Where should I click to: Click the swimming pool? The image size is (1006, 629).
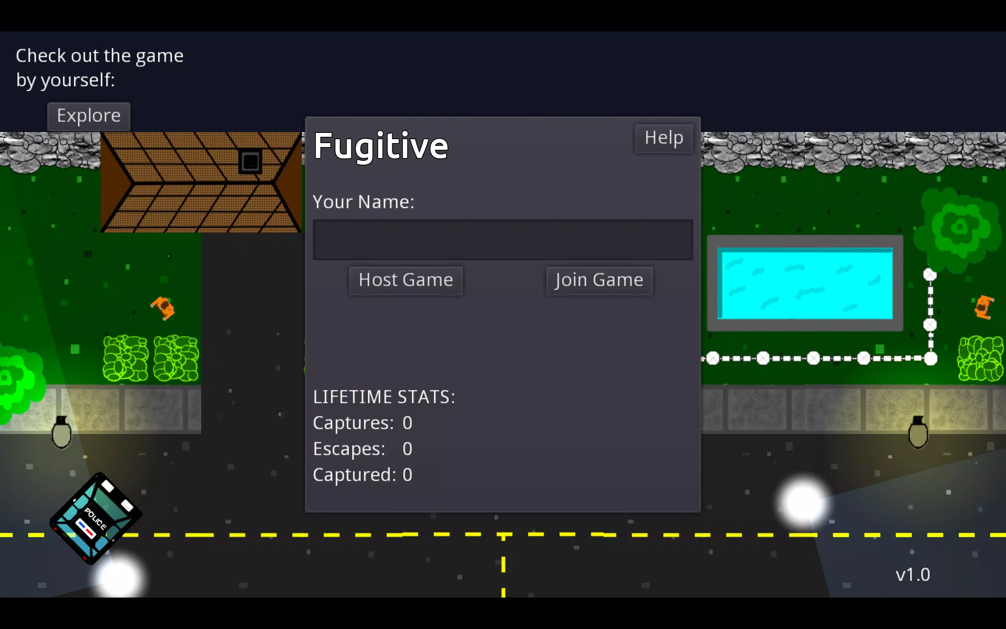tap(805, 283)
